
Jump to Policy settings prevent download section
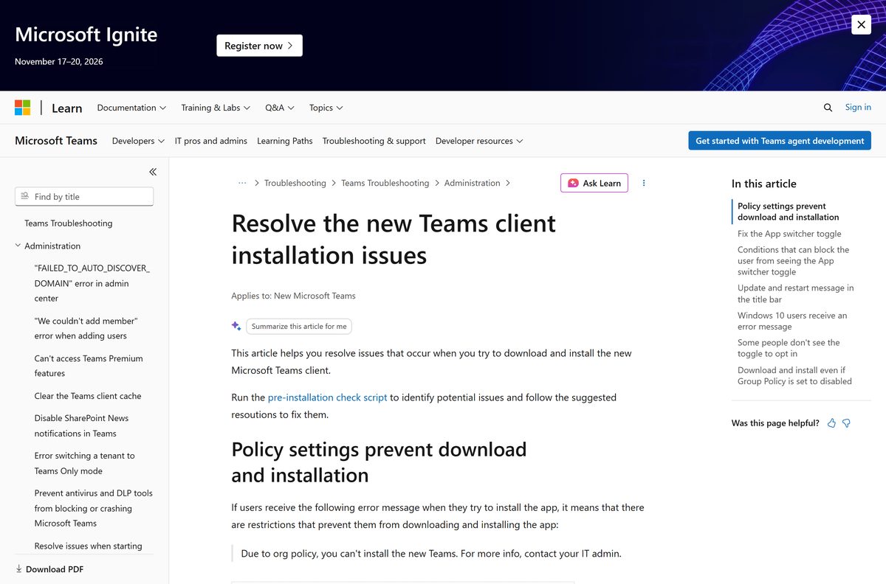click(x=789, y=212)
